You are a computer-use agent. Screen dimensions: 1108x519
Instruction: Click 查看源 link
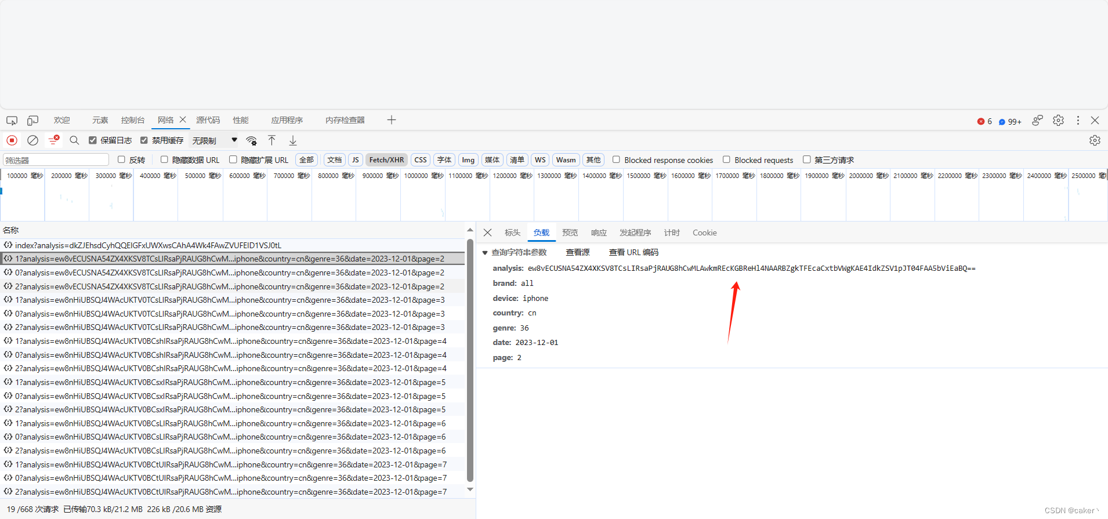click(578, 252)
